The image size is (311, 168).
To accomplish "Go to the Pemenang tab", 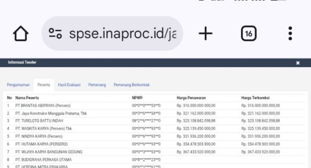I will coord(97,85).
